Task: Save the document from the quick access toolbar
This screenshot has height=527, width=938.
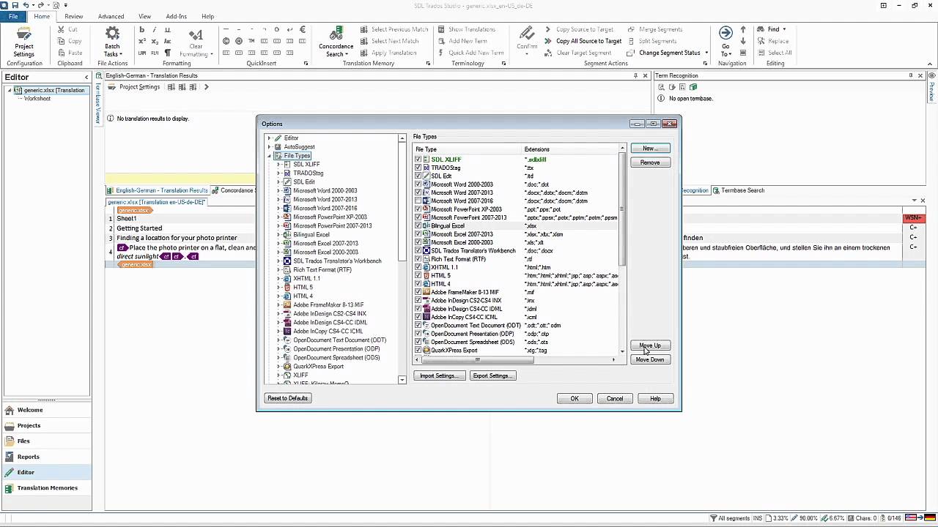Action: (x=15, y=5)
